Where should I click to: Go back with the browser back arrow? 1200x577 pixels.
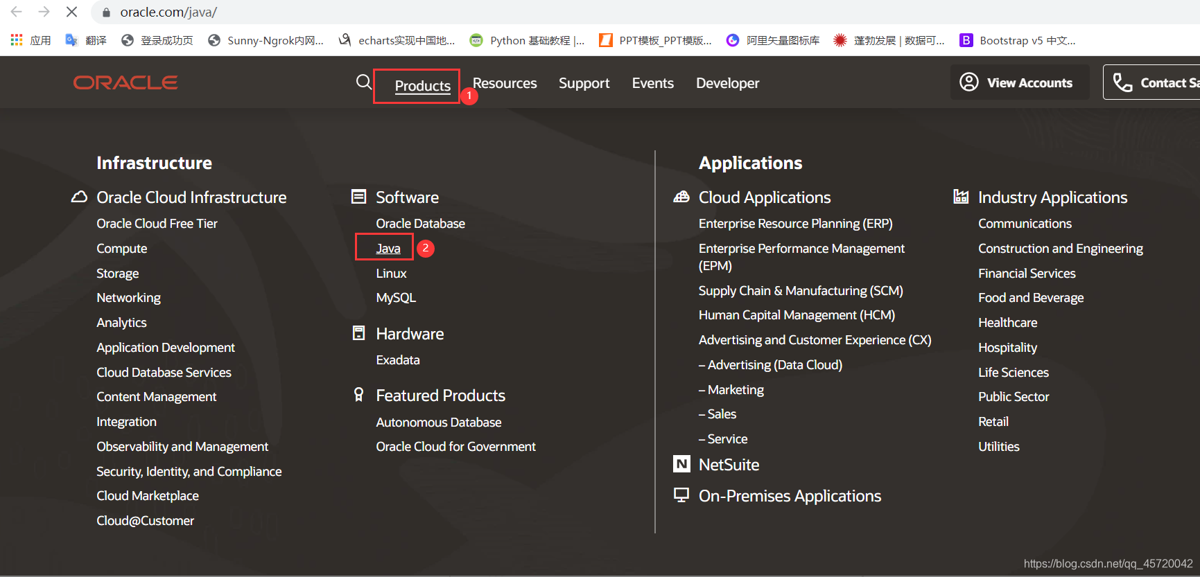tap(17, 12)
